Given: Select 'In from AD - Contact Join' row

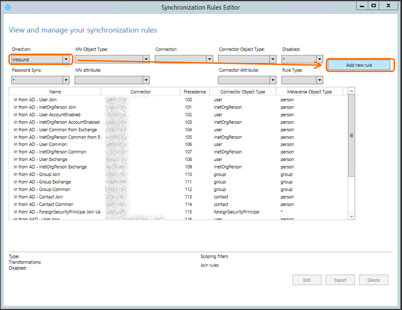Looking at the screenshot, I should click(x=38, y=197).
